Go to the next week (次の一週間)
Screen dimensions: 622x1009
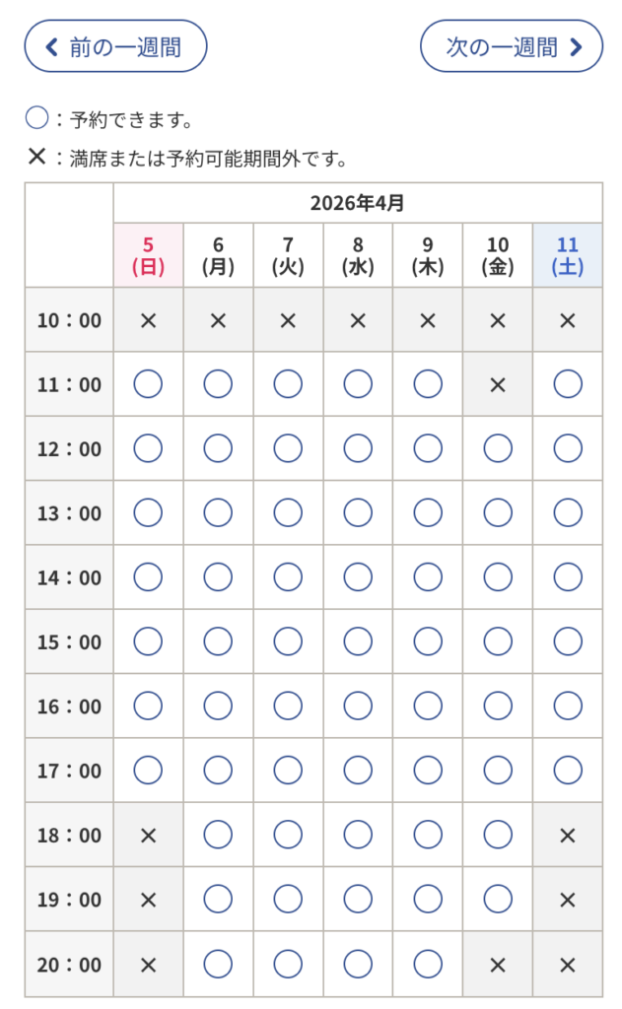coord(511,46)
